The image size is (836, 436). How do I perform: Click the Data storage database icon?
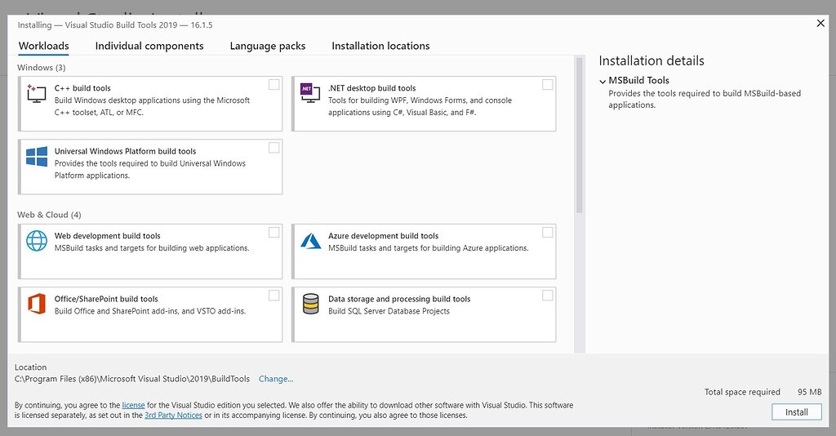coord(310,304)
